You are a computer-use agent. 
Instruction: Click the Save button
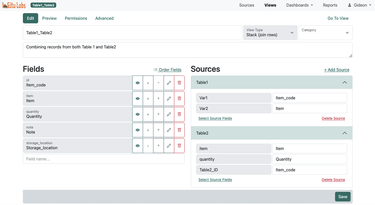tap(343, 196)
